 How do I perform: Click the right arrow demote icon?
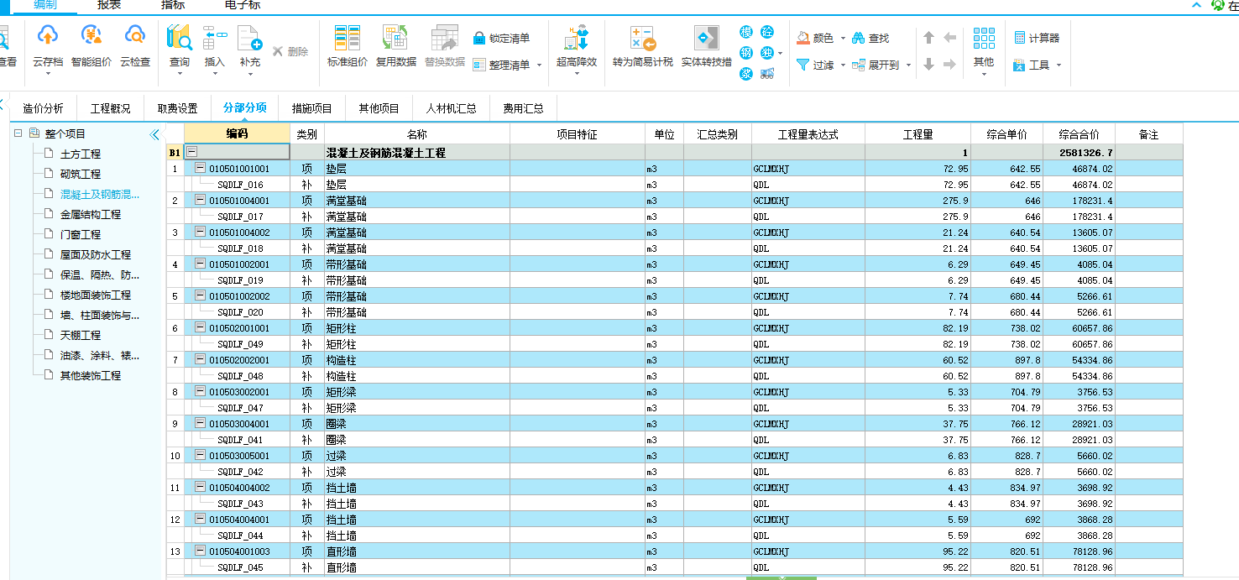click(x=949, y=65)
